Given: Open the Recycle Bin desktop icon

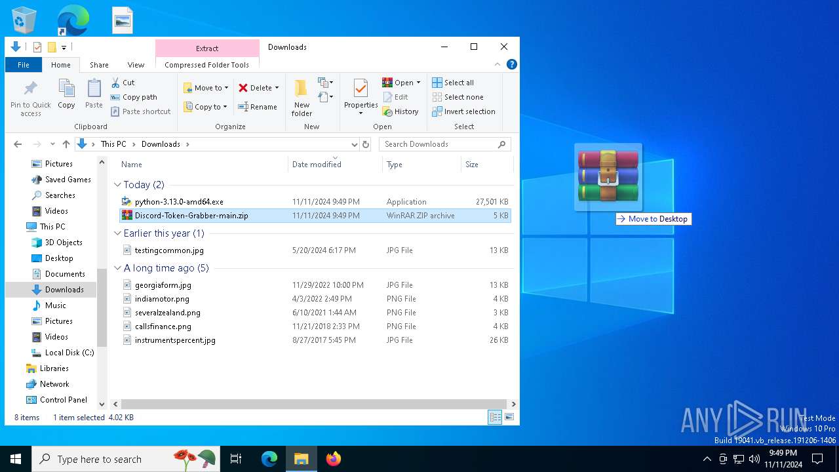Looking at the screenshot, I should click(x=24, y=20).
